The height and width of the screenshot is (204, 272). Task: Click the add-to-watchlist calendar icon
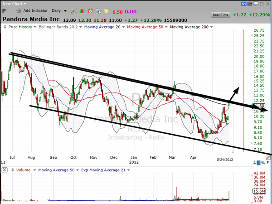(98, 10)
